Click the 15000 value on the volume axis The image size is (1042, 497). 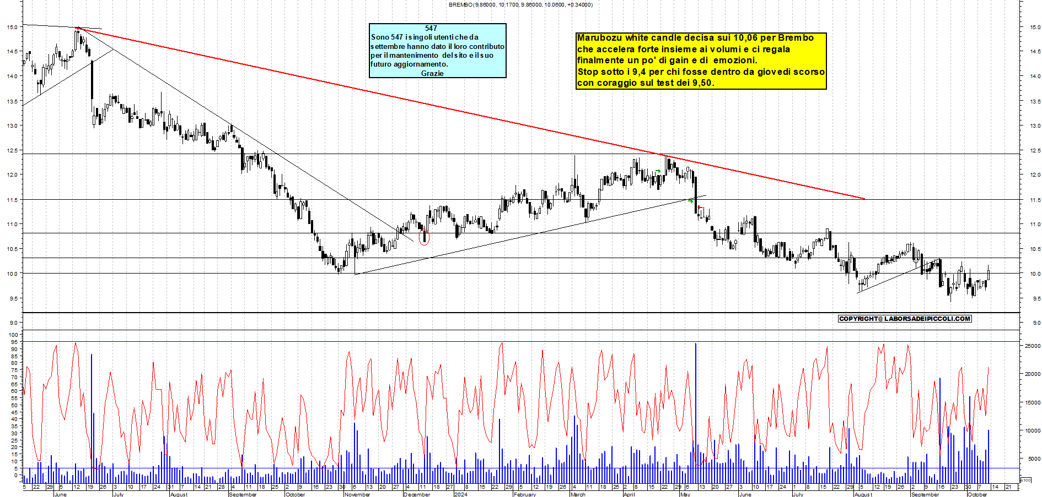1033,402
